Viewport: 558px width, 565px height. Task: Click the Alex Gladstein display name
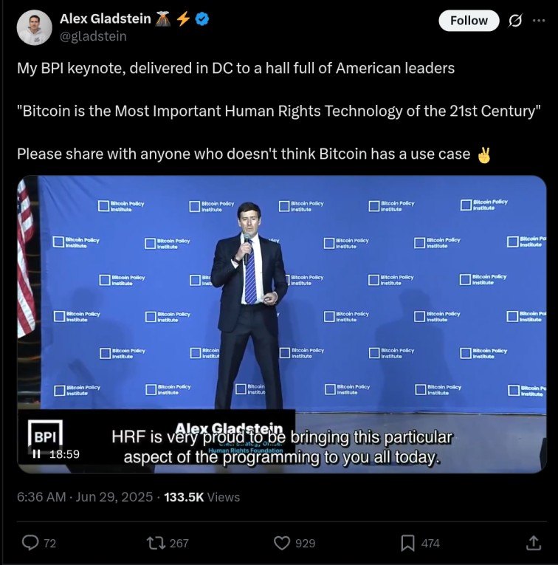pyautogui.click(x=105, y=18)
